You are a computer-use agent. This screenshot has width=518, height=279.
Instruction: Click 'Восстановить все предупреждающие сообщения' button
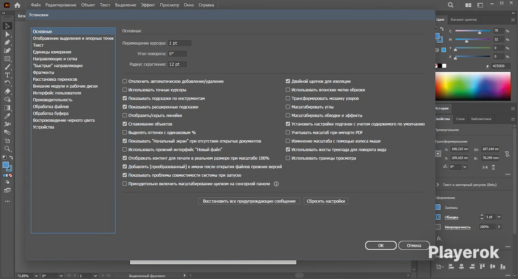click(x=249, y=201)
